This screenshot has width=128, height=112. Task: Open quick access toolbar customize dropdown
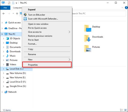(x=16, y=3)
